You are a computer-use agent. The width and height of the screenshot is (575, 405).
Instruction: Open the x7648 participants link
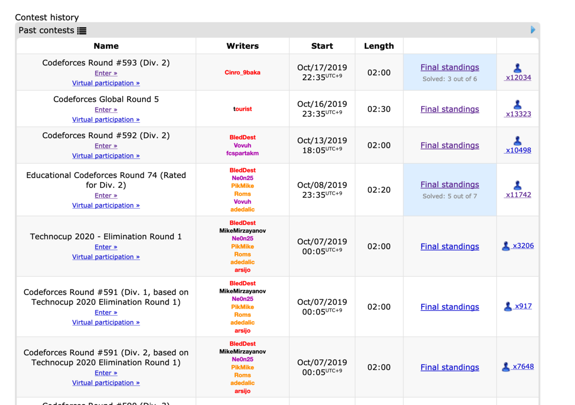pos(523,367)
